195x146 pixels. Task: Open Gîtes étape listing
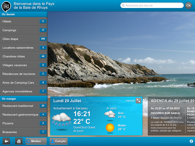(x=24, y=39)
